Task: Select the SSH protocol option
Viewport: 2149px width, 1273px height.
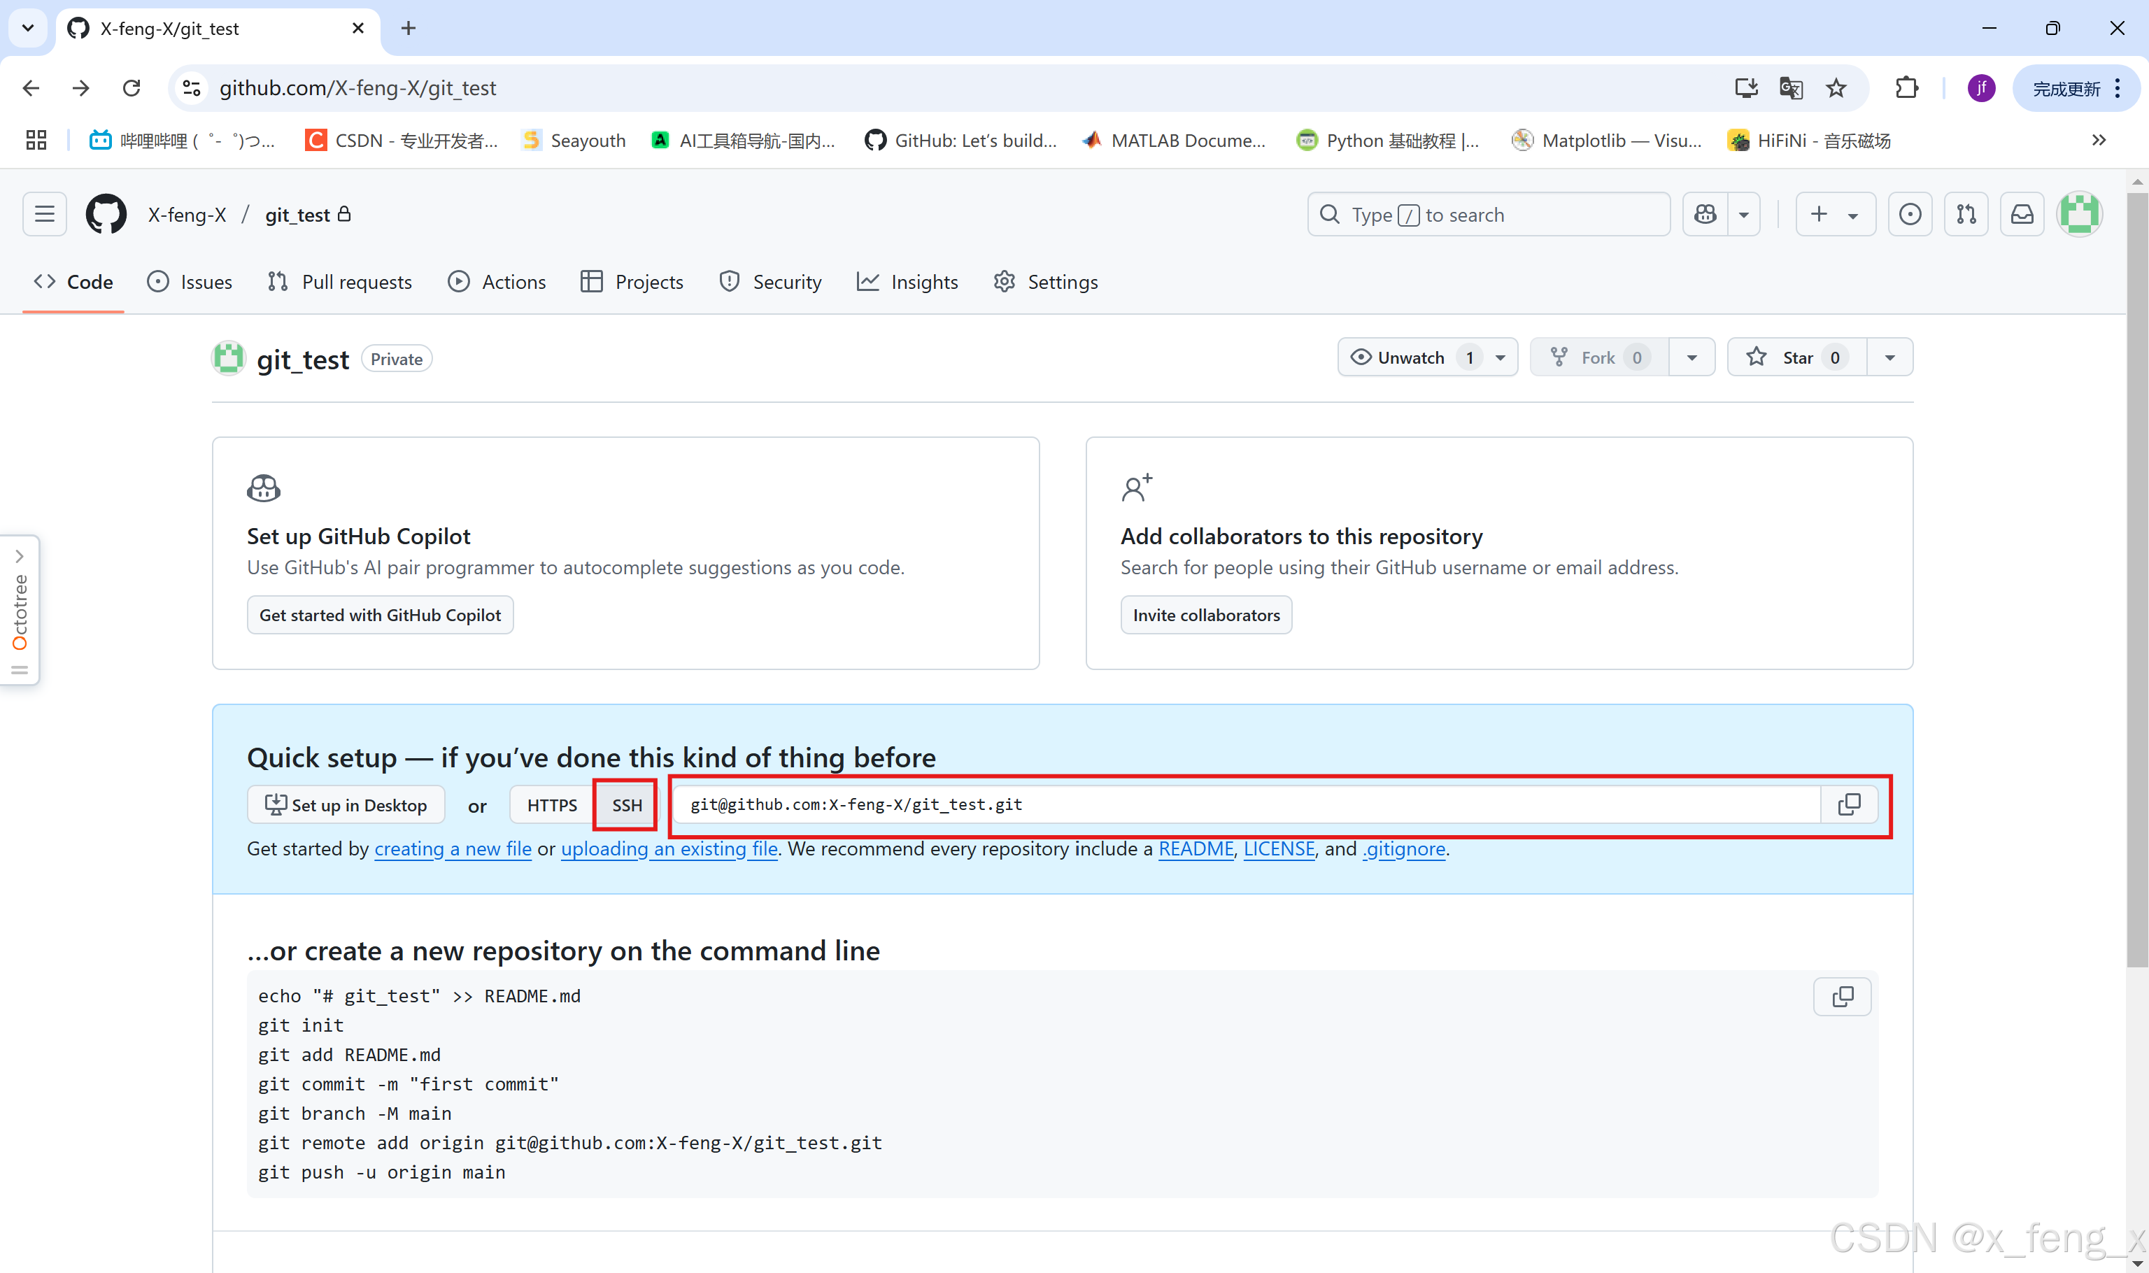Action: pyautogui.click(x=626, y=806)
